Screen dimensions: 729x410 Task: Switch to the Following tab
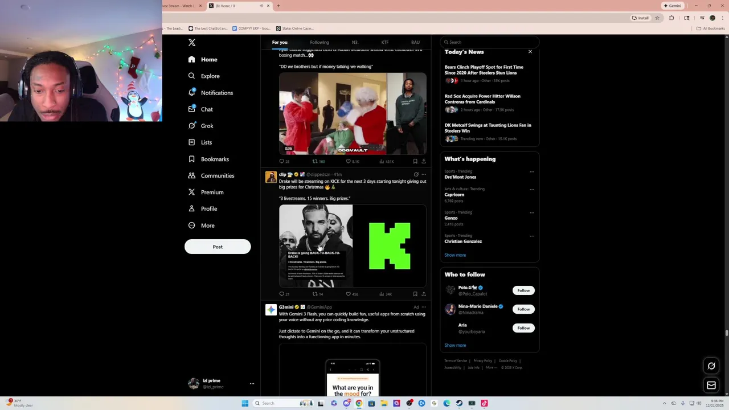tap(320, 42)
